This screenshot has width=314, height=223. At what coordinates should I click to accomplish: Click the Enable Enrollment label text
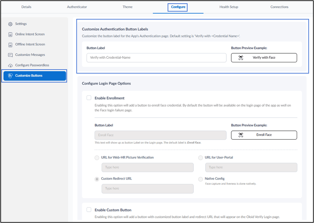[x=110, y=98]
